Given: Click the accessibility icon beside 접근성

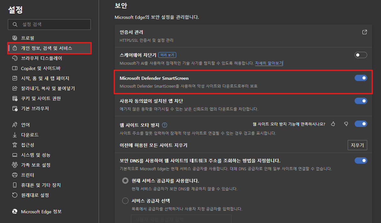Looking at the screenshot, I should pyautogui.click(x=15, y=145).
